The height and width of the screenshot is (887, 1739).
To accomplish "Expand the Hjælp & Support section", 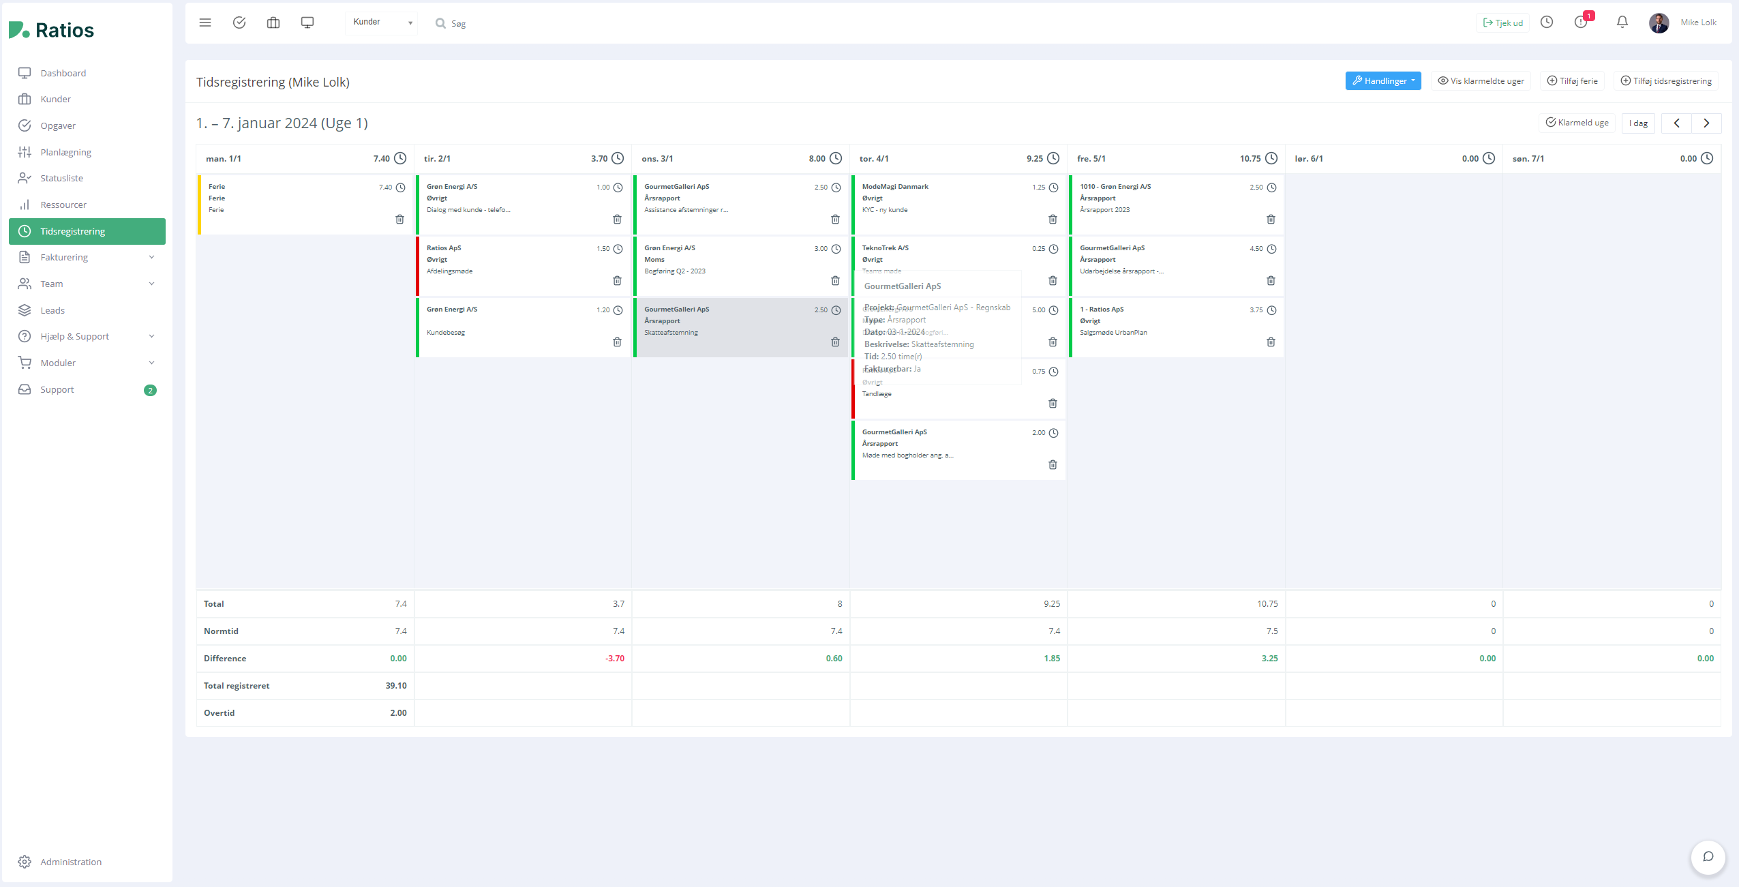I will 87,336.
